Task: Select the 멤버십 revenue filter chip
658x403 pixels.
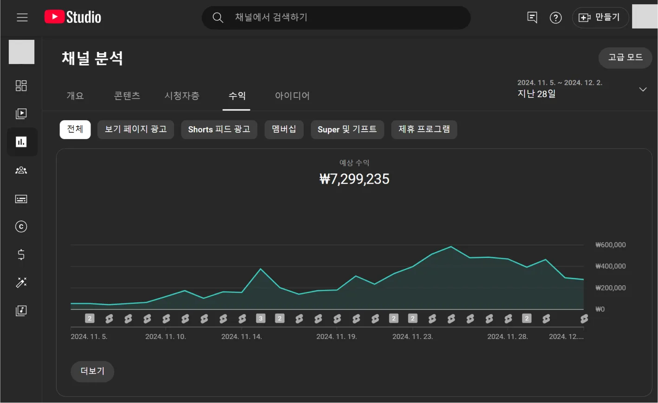Action: point(284,129)
